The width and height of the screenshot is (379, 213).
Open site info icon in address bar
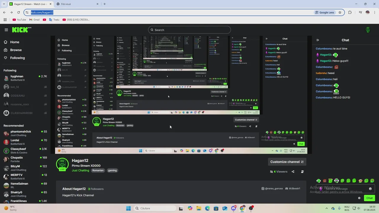(27, 12)
